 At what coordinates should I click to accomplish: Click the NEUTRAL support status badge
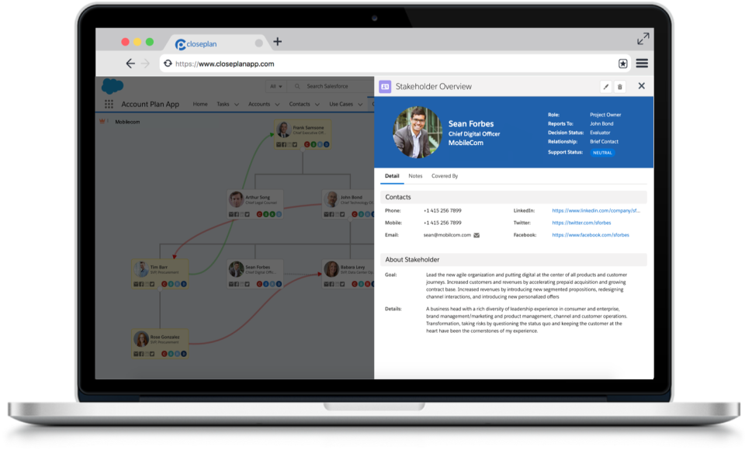tap(602, 153)
